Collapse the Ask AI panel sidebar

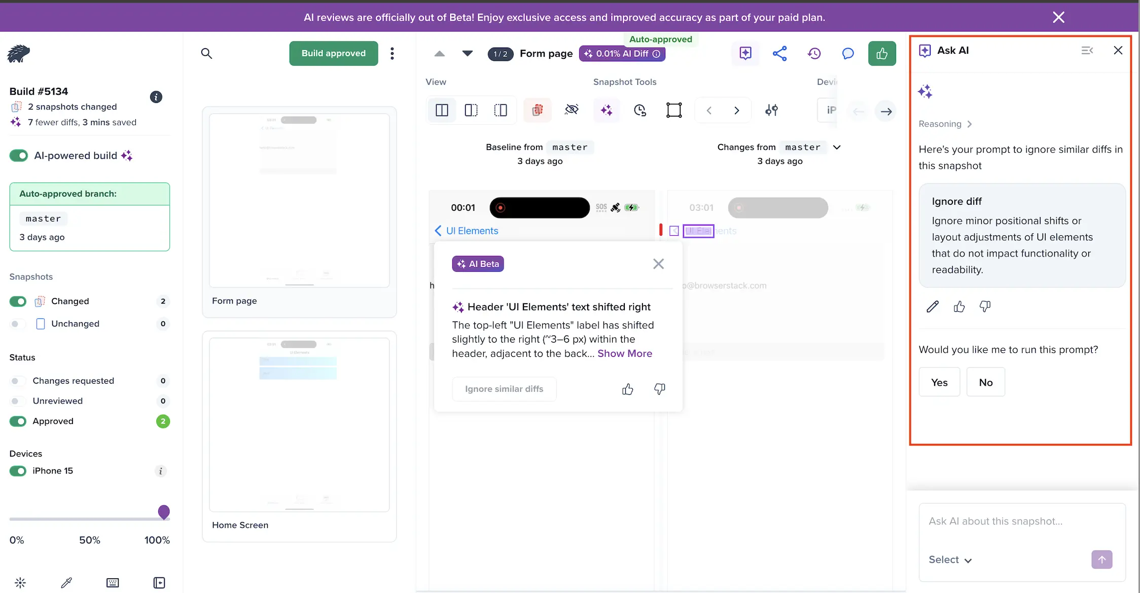[1087, 50]
